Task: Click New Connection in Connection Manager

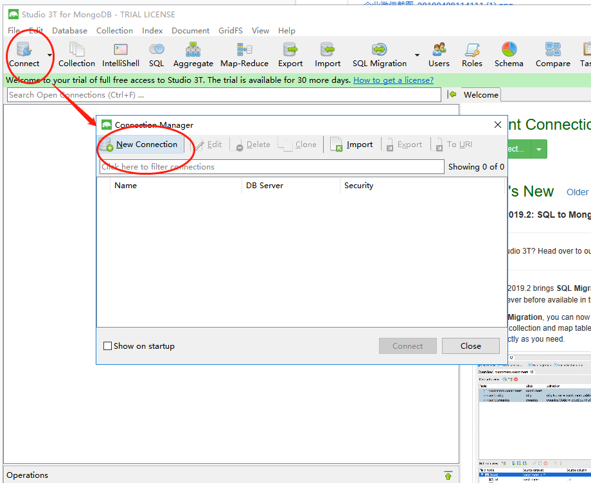Action: pos(141,145)
